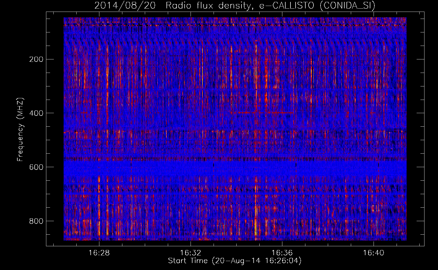Click the 200 frequency tick label
438x270 pixels.
tap(36, 59)
